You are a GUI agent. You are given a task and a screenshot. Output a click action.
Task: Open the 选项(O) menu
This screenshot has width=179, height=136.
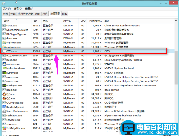tap(18, 9)
